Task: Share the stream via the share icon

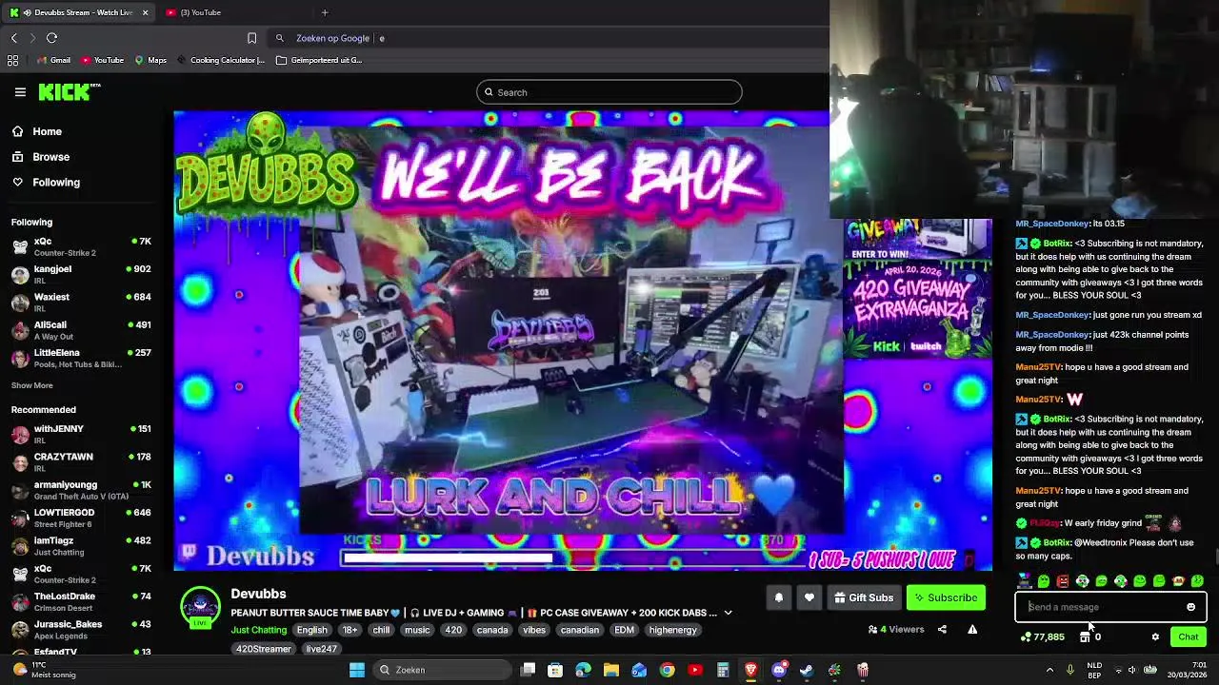Action: tap(942, 629)
